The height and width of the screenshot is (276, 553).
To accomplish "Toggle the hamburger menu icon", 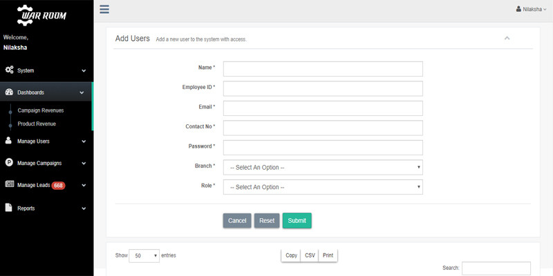I will click(104, 9).
